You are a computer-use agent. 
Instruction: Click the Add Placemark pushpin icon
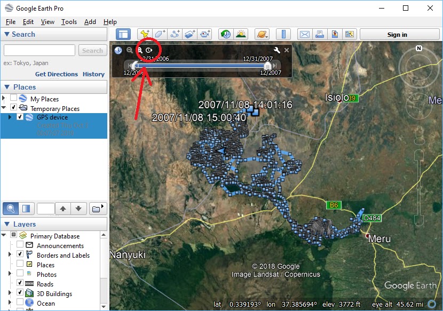[x=144, y=34]
